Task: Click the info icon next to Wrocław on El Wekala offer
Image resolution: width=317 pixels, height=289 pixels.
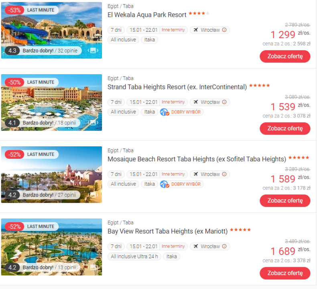Action: (224, 30)
